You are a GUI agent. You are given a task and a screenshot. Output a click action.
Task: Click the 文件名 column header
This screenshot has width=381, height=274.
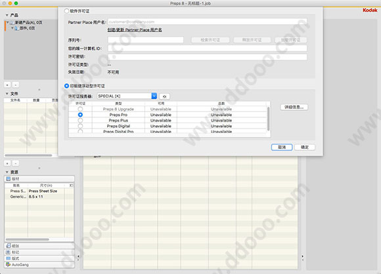point(15,100)
